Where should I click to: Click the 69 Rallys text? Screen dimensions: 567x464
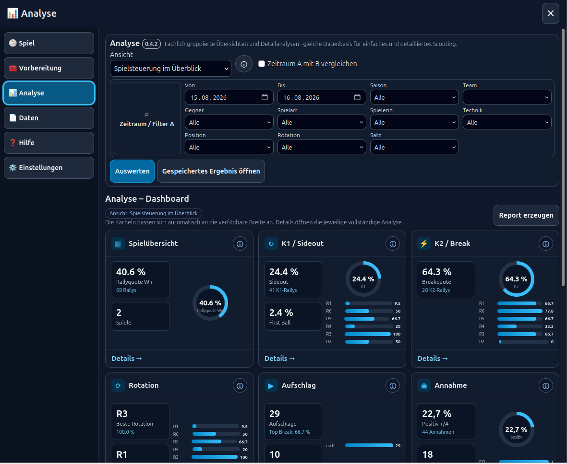tap(126, 290)
